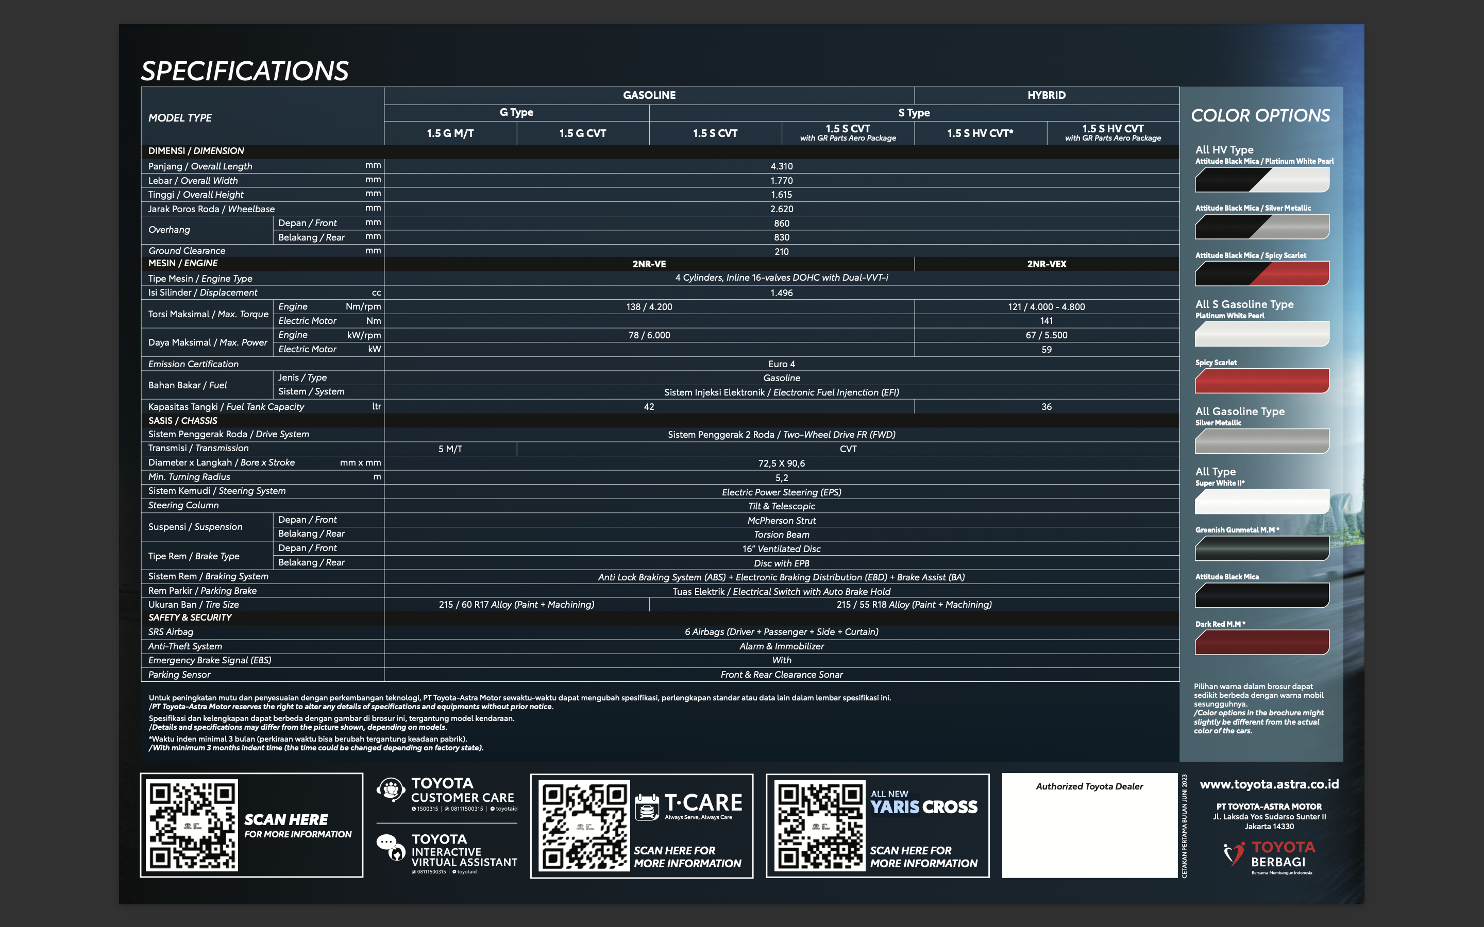1484x927 pixels.
Task: Select the Dark Red M.M color swatch
Action: pos(1262,642)
